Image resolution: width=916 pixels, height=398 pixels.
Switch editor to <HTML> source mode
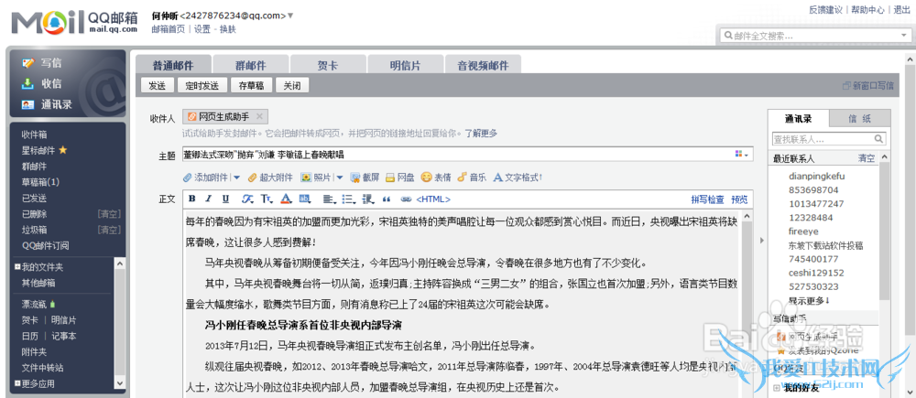pos(433,199)
